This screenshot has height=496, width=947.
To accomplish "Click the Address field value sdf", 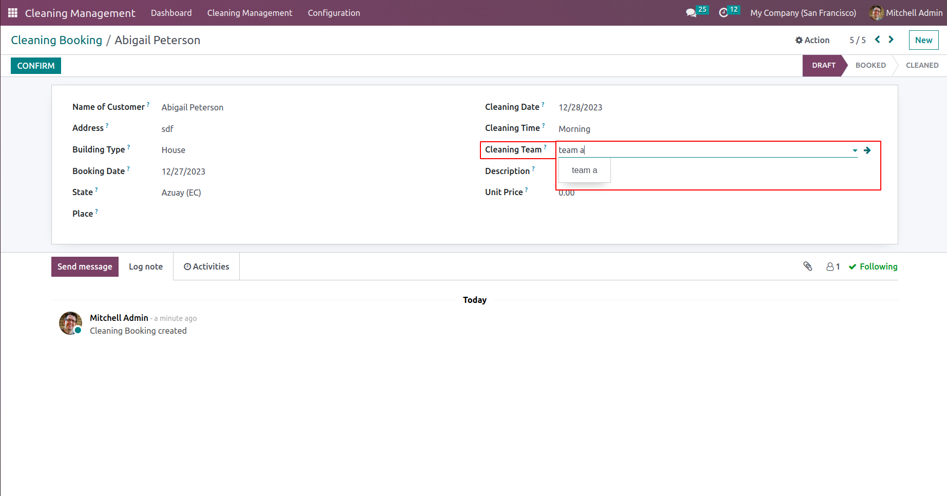I will 167,129.
